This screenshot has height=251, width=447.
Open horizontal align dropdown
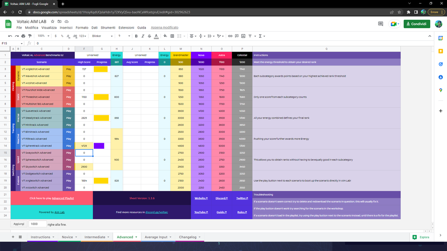coord(193,36)
